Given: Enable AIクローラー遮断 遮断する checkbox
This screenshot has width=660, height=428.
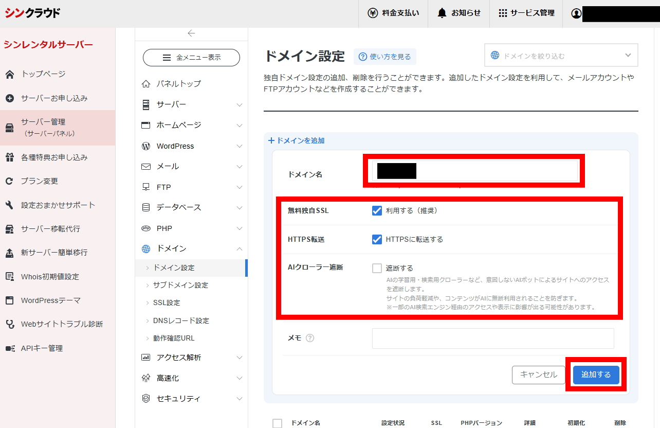Looking at the screenshot, I should 377,268.
